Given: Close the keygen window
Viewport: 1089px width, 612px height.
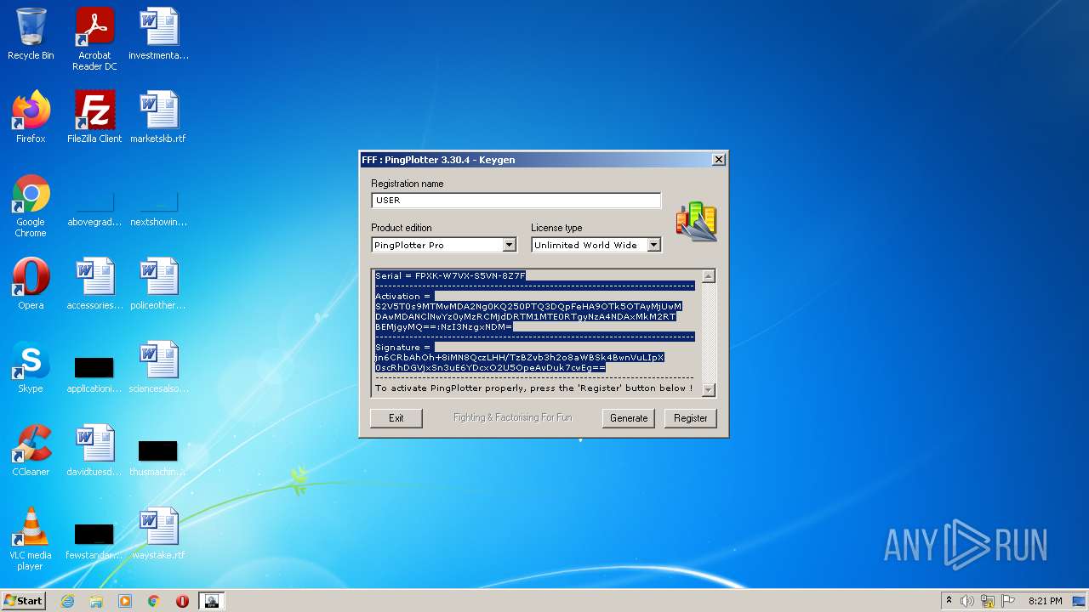Looking at the screenshot, I should [719, 160].
